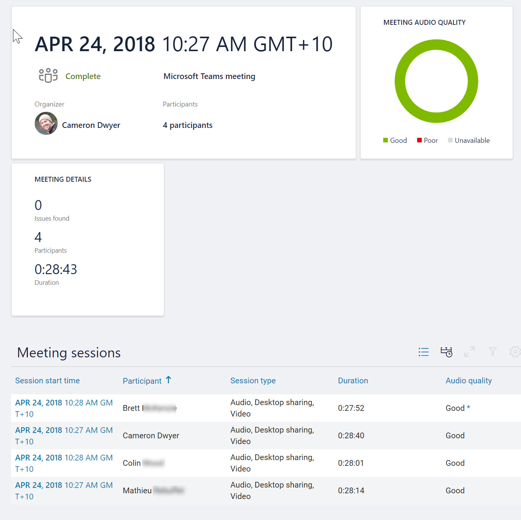The height and width of the screenshot is (520, 521).
Task: Click Colin in the participant column
Action: (x=144, y=463)
